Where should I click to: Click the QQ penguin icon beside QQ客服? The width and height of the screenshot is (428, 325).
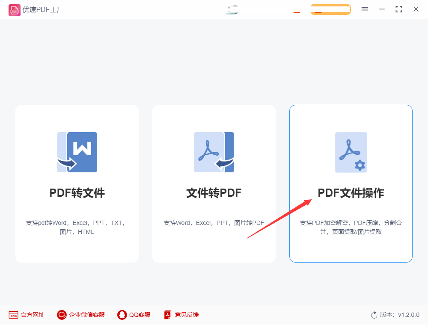[x=122, y=315]
